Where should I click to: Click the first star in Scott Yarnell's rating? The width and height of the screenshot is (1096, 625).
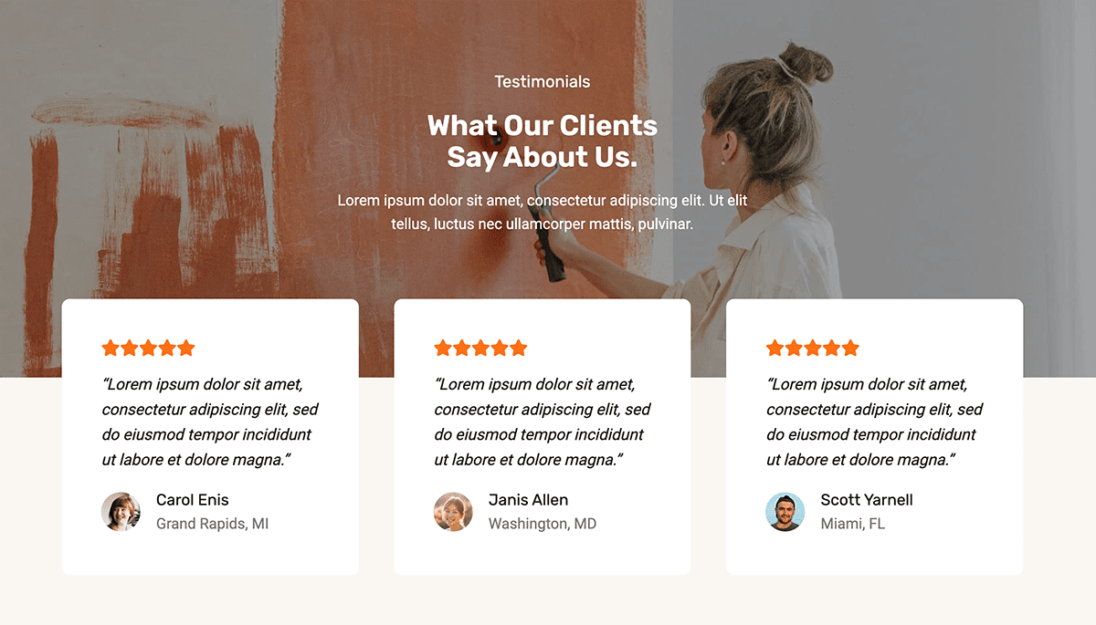click(775, 348)
